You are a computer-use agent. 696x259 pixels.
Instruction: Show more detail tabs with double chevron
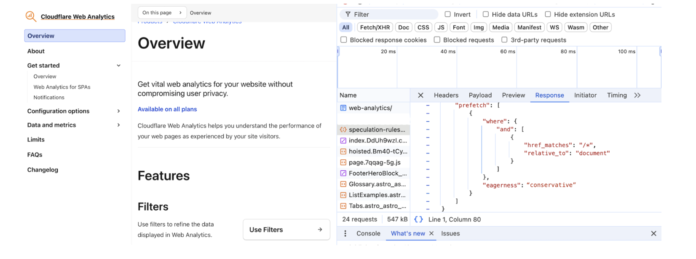point(637,95)
